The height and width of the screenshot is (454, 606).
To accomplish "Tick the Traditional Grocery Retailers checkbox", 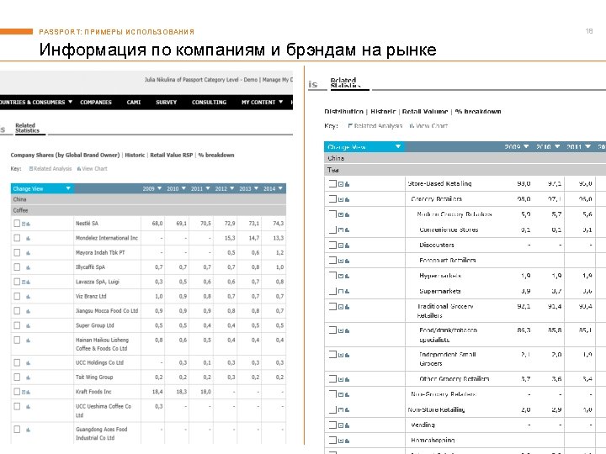I will point(332,307).
